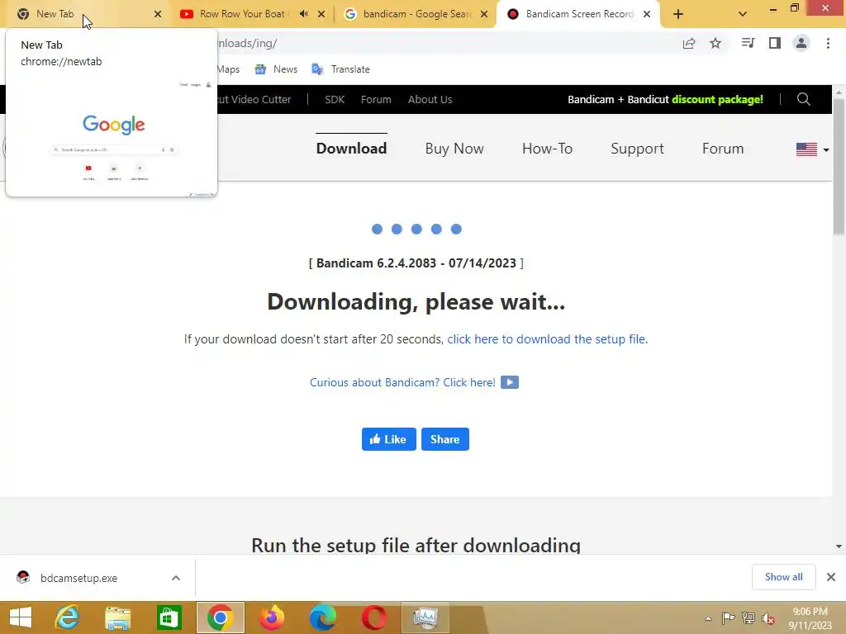The width and height of the screenshot is (846, 634).
Task: Open the site search magnifier icon
Action: pyautogui.click(x=803, y=99)
